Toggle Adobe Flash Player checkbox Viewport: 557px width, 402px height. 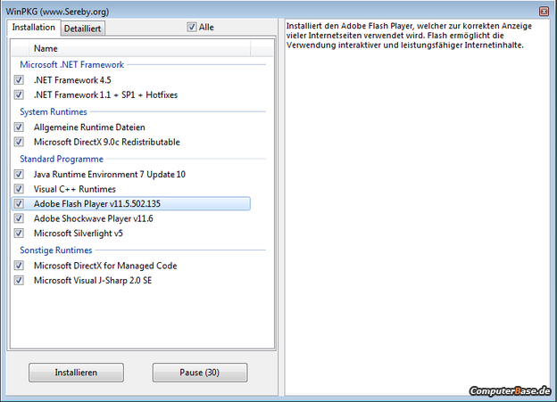pyautogui.click(x=19, y=203)
